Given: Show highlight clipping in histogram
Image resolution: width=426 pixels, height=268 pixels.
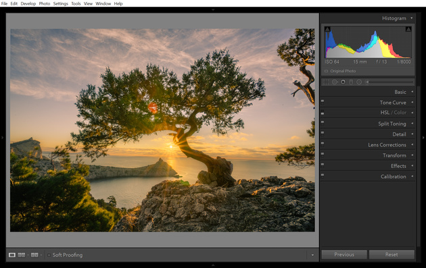Looking at the screenshot, I should [408, 29].
